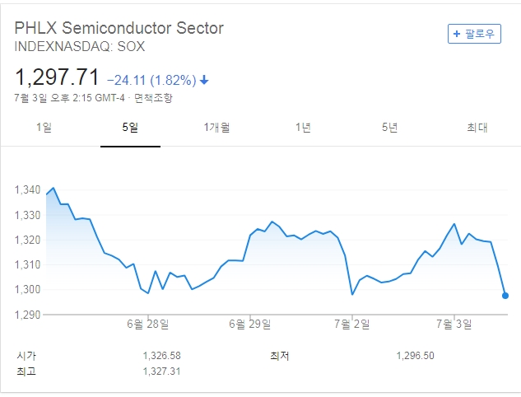Select the 1일 range tab
Screen dimensions: 521x397
[x=44, y=127]
